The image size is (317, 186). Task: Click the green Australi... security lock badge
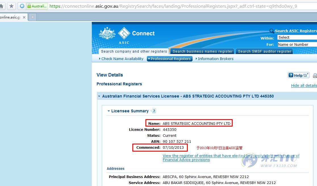[x=37, y=6]
